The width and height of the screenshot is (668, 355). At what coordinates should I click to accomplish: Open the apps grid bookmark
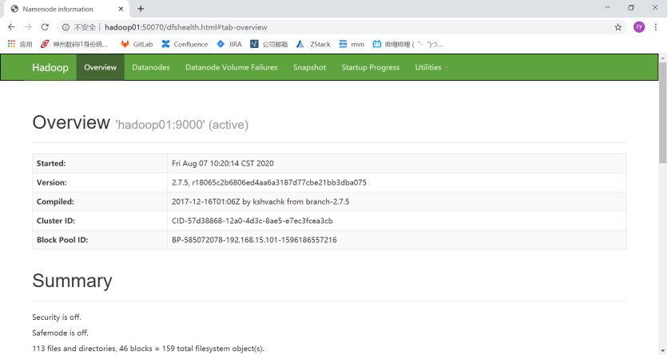pyautogui.click(x=20, y=44)
